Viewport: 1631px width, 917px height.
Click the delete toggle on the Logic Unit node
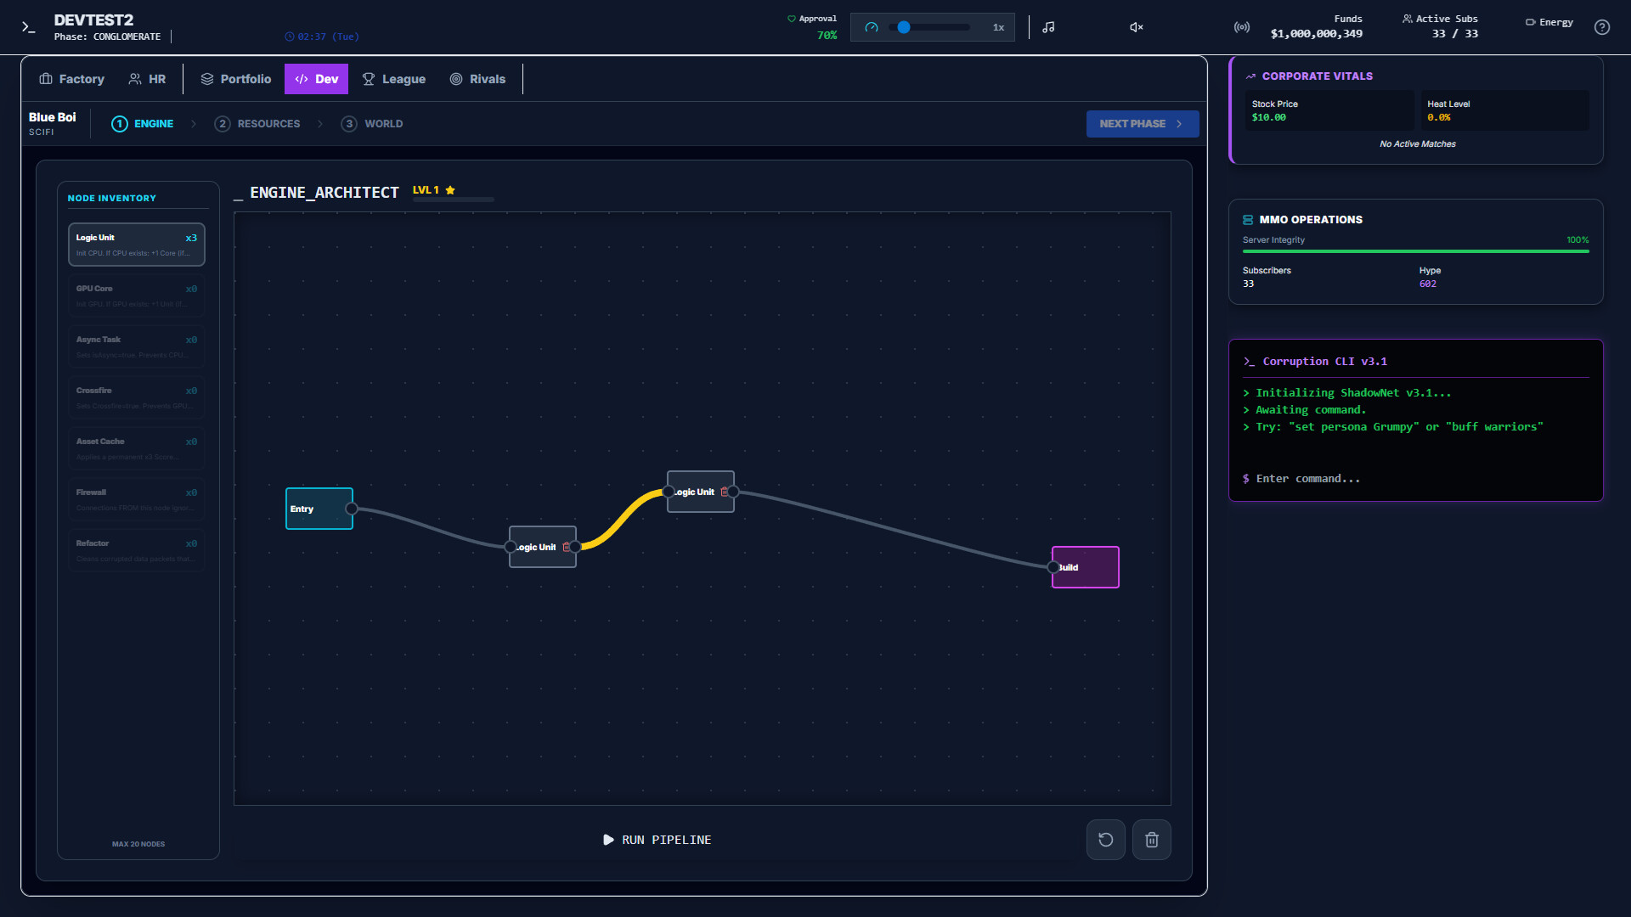pos(567,547)
